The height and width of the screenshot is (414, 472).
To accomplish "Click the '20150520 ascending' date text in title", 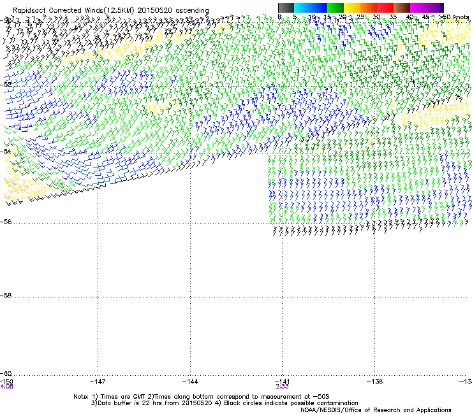I will (x=173, y=11).
